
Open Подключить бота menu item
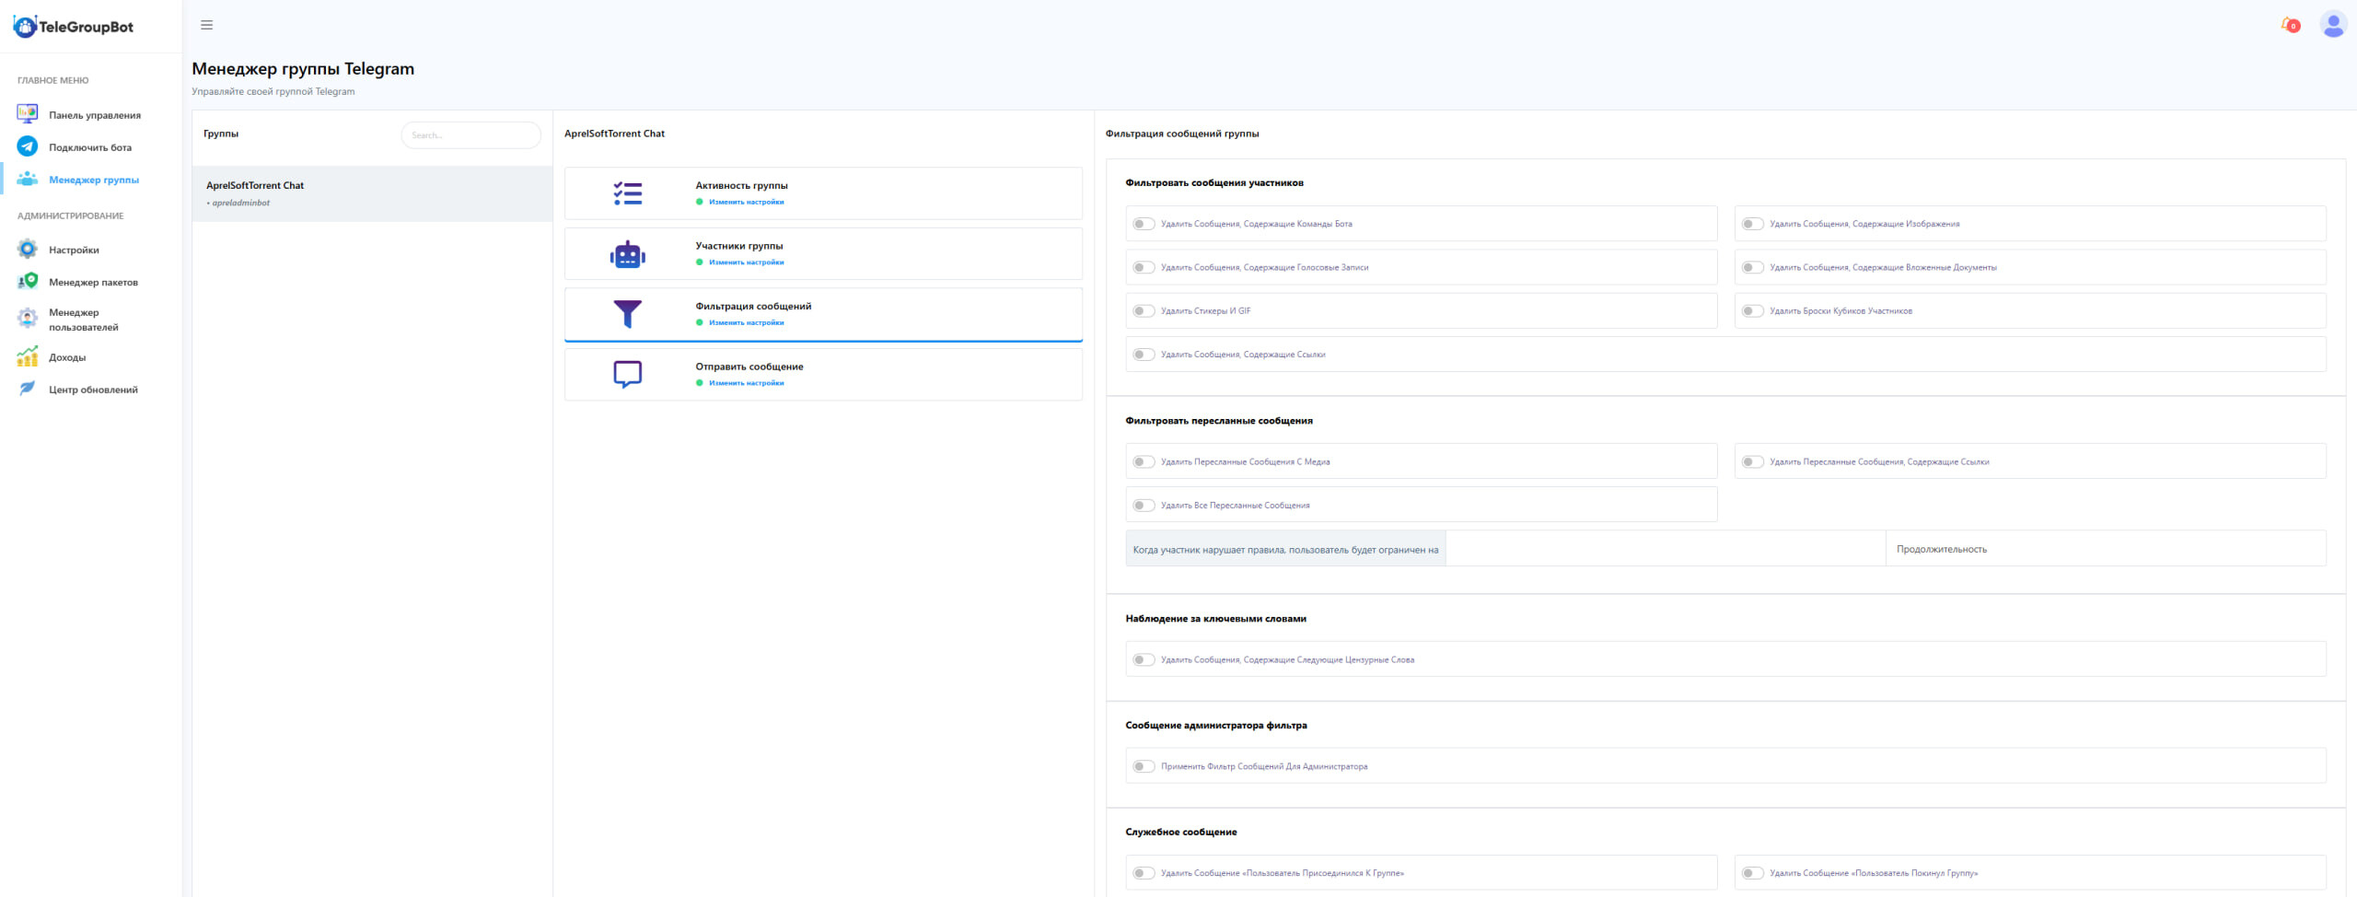(90, 147)
